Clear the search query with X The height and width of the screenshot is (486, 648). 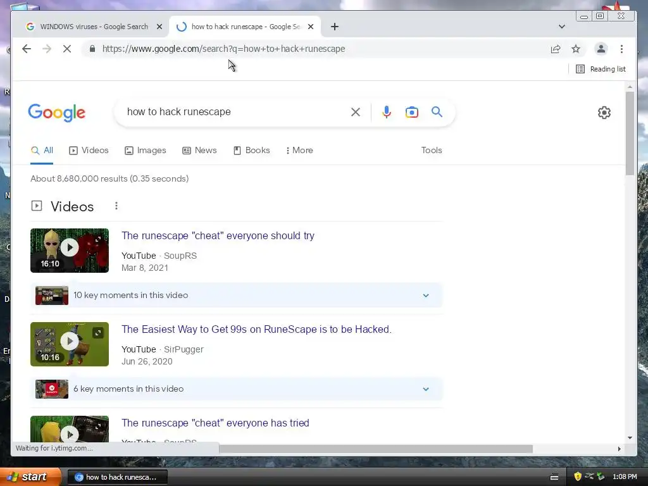click(x=356, y=112)
